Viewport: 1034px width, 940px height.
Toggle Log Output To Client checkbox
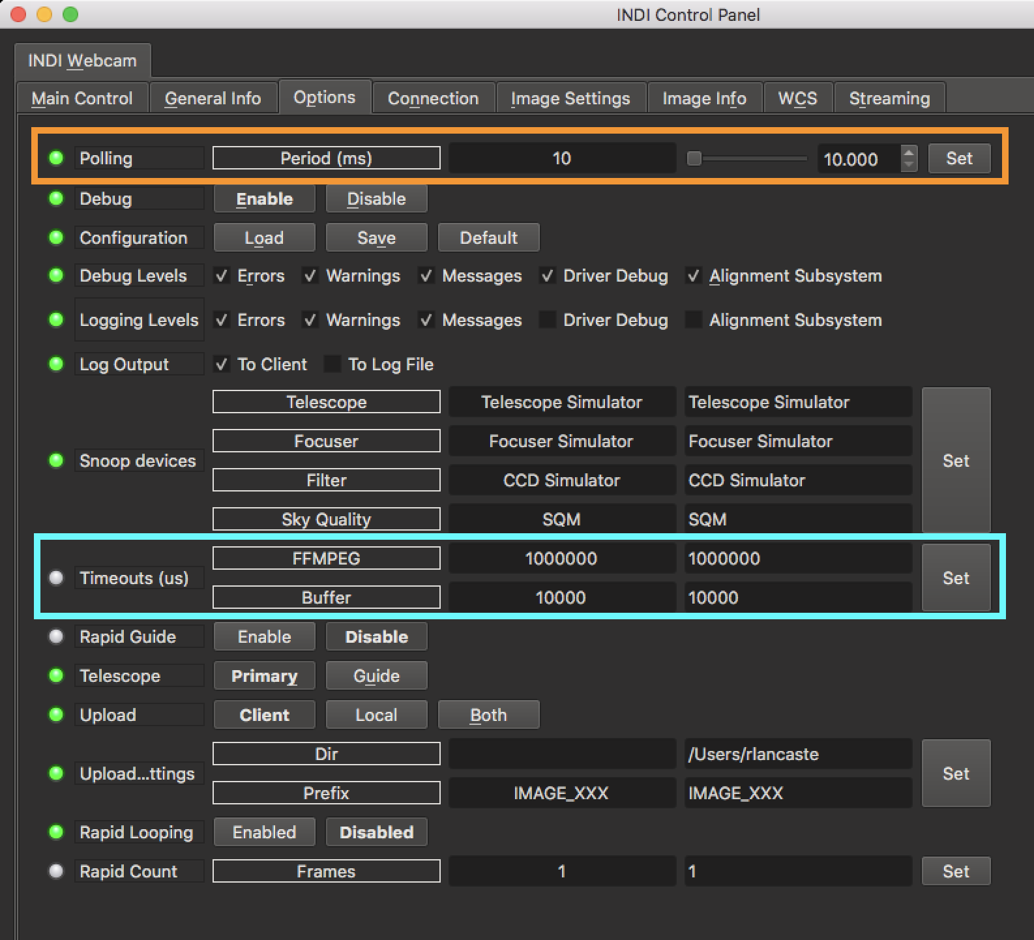point(222,364)
